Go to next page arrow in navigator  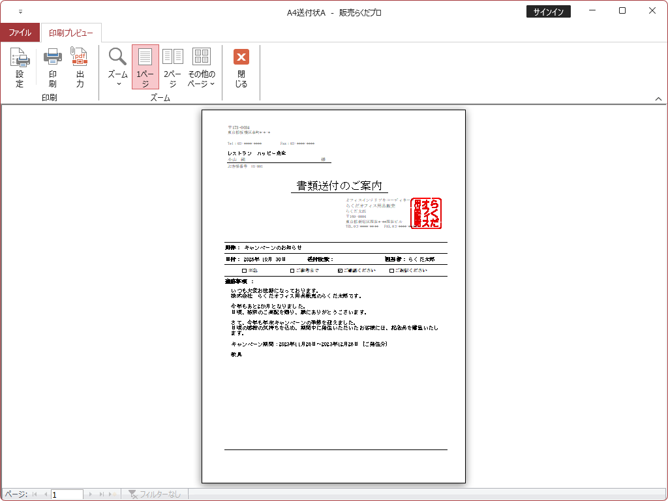tap(91, 494)
